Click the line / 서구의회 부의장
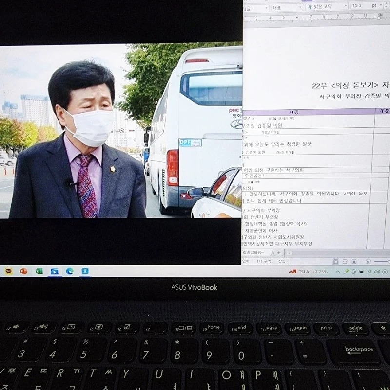 pos(261,210)
